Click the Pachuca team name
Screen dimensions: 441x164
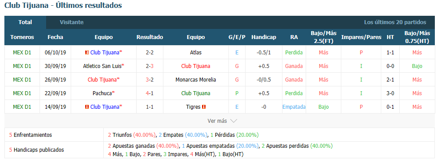click(102, 93)
